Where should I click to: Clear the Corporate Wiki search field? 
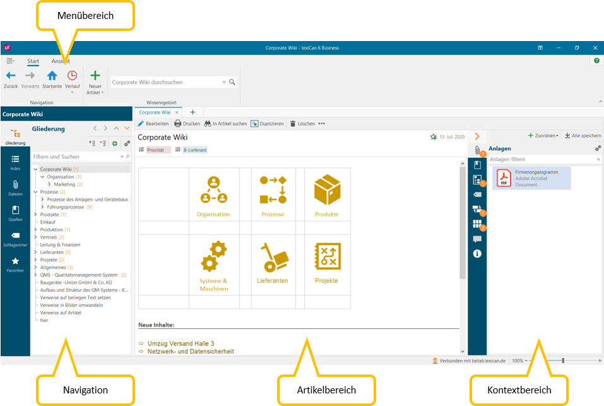click(224, 82)
